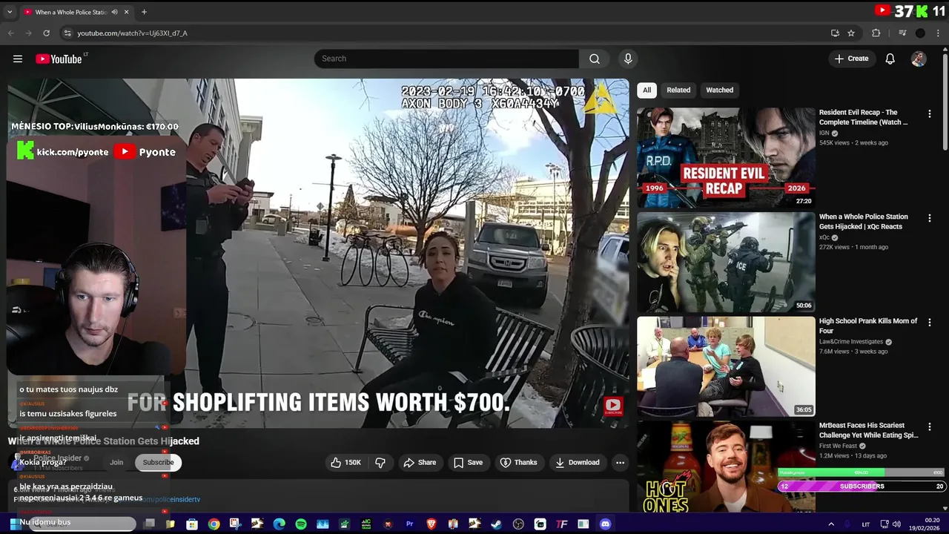Open the volume control in system tray

[896, 524]
